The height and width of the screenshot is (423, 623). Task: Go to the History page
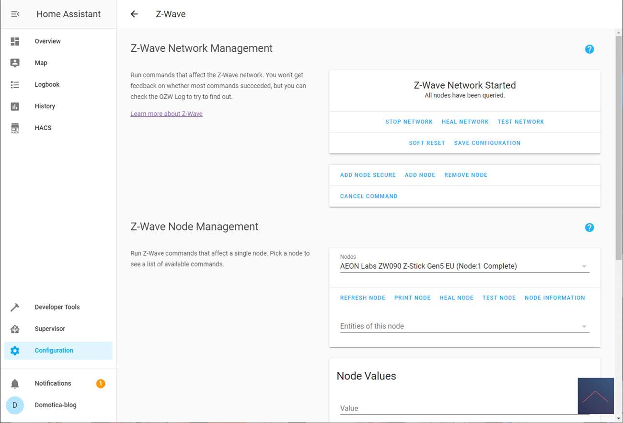click(x=45, y=106)
